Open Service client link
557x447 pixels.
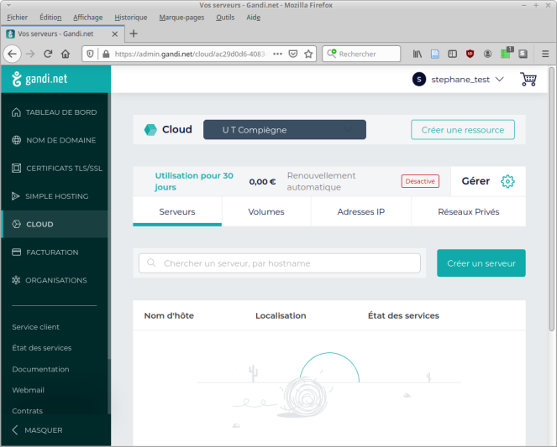[x=35, y=327]
